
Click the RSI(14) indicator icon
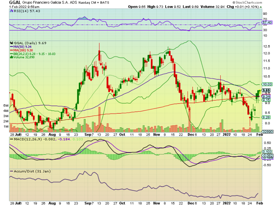pyautogui.click(x=12, y=11)
